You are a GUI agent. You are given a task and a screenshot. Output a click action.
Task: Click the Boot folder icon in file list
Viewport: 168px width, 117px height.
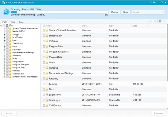tap(47, 89)
